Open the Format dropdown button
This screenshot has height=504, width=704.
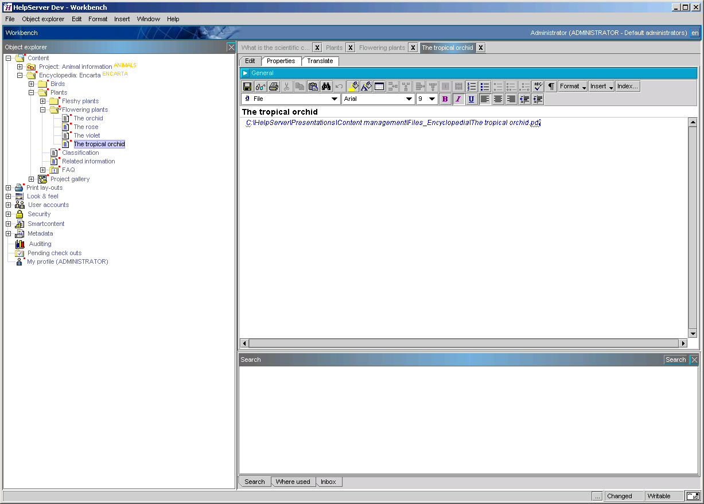pyautogui.click(x=573, y=87)
